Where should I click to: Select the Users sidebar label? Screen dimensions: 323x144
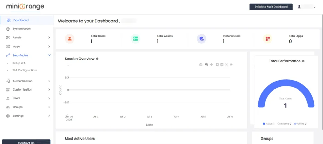coord(17,98)
